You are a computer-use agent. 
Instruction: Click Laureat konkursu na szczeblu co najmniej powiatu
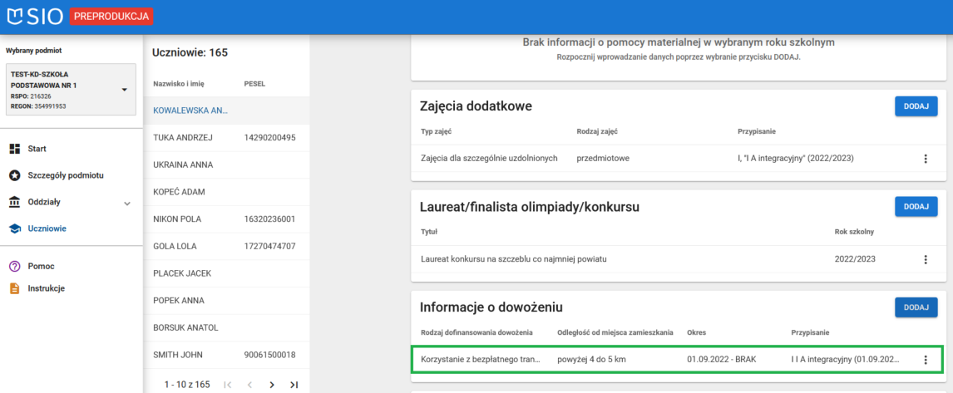point(514,259)
